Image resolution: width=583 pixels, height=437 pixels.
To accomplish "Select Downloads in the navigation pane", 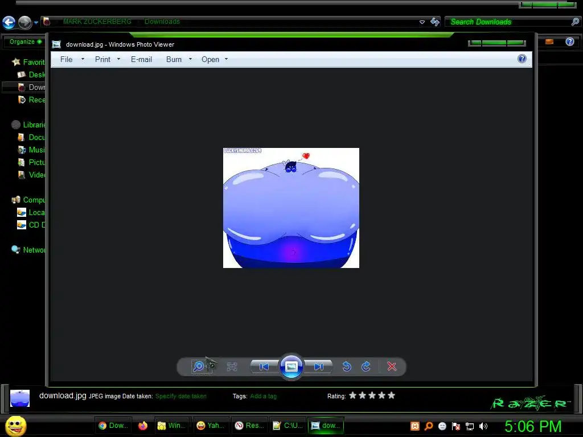I will [31, 87].
